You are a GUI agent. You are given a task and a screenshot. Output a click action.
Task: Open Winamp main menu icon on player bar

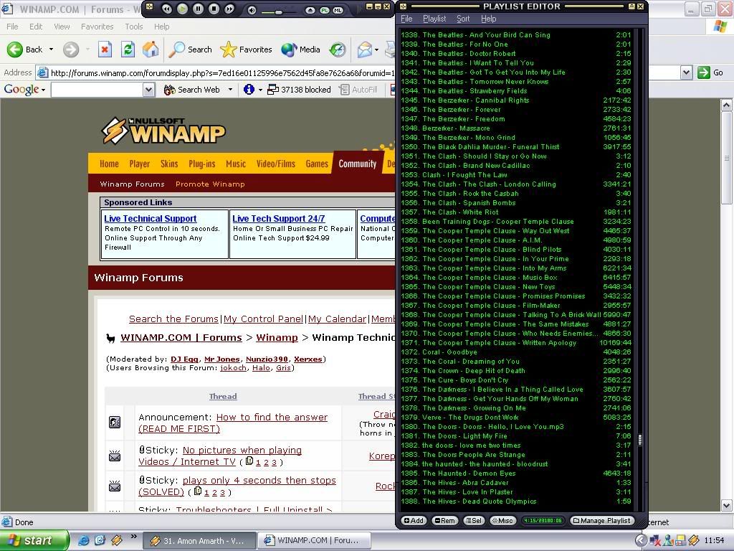pyautogui.click(x=149, y=6)
